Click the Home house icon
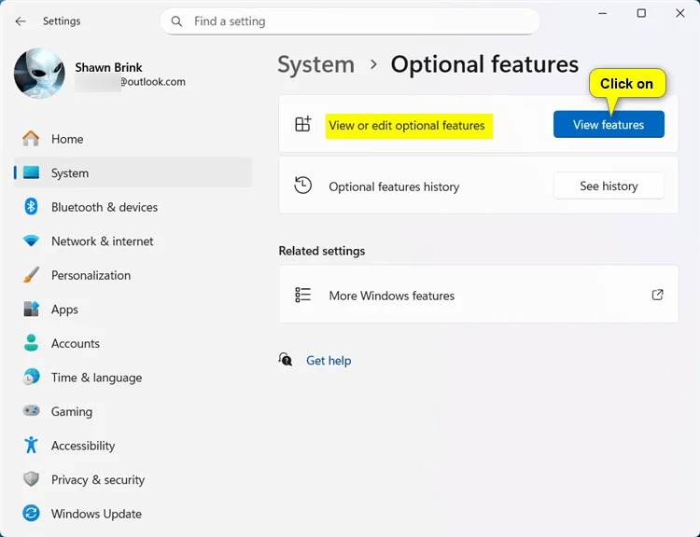The width and height of the screenshot is (700, 537). [31, 139]
